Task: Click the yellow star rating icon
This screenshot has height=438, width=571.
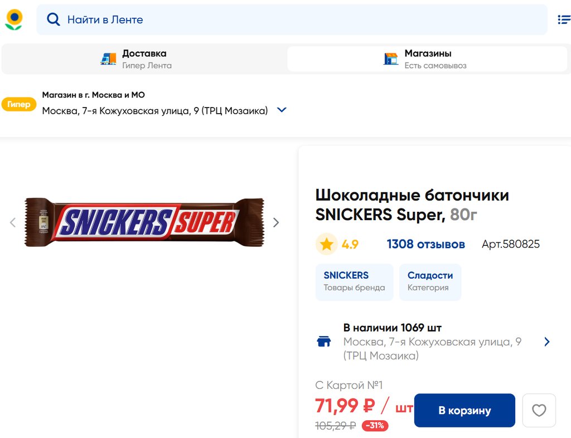Action: (x=327, y=244)
